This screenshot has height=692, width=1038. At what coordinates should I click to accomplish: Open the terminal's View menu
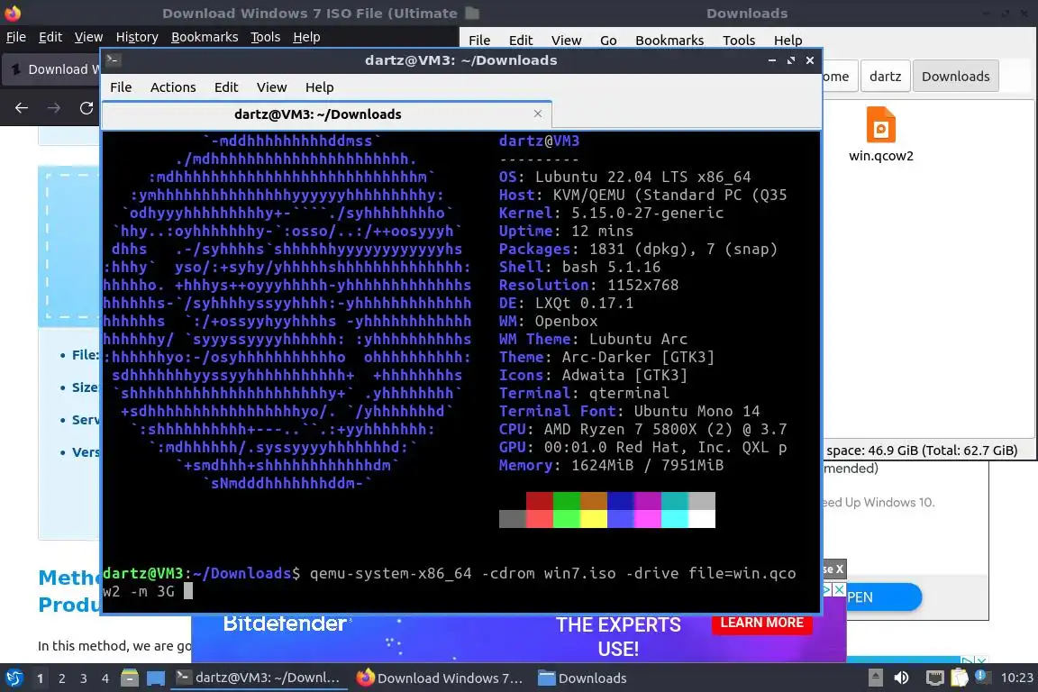271,87
